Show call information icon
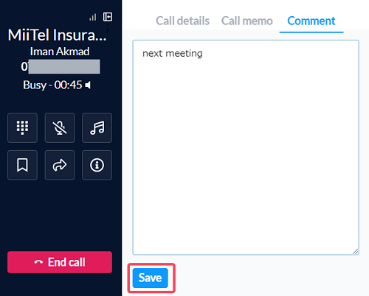Viewport: 369px width, 296px height. 97,165
